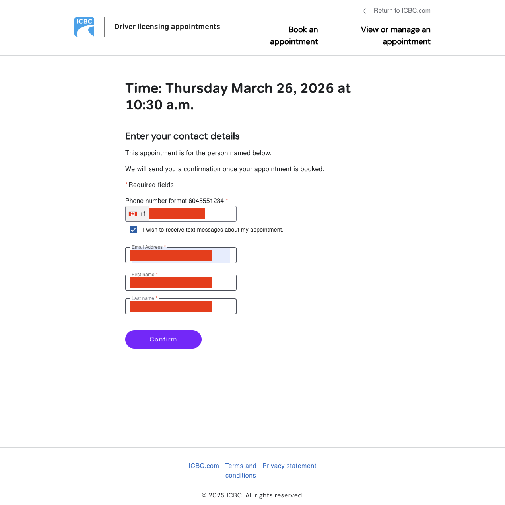Click the Phone number format label

pyautogui.click(x=174, y=201)
